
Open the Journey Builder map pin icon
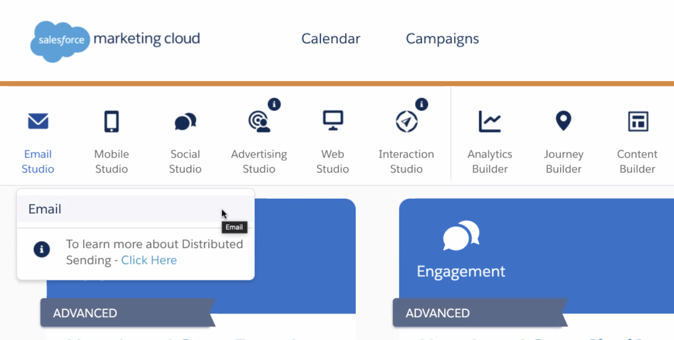(563, 121)
